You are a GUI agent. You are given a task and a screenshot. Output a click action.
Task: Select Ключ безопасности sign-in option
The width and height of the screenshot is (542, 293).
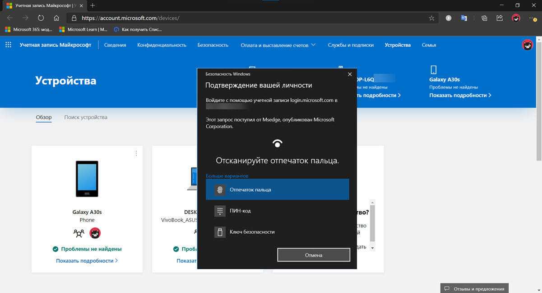277,232
